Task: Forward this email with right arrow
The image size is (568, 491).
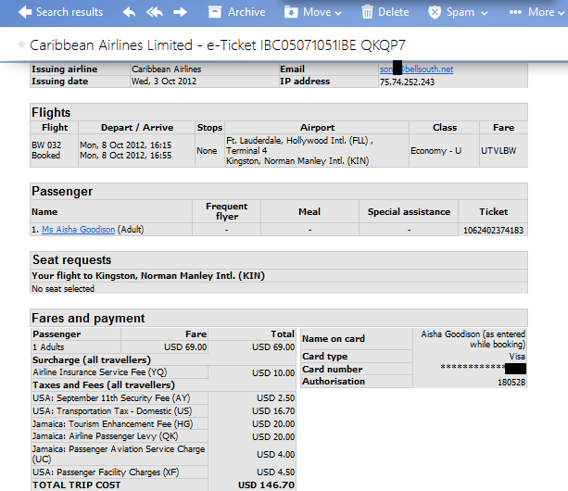Action: pos(180,12)
